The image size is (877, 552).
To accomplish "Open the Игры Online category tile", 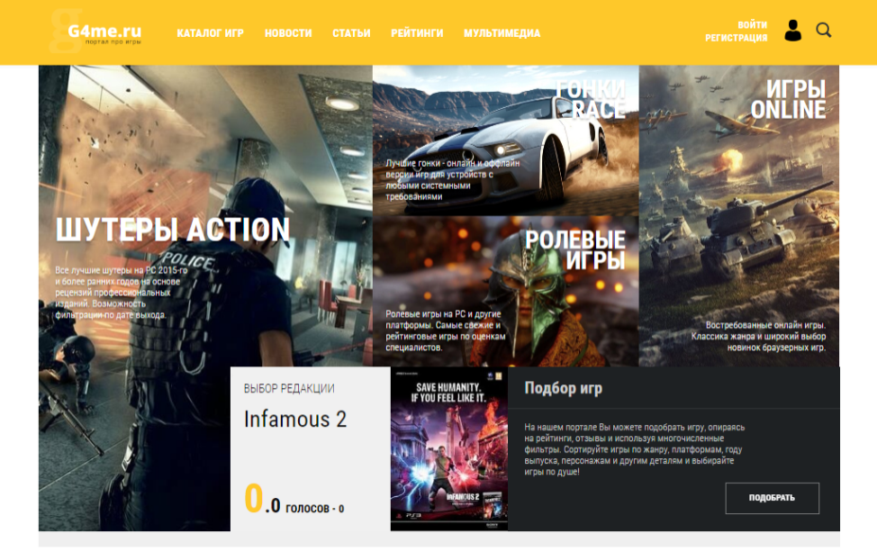I will point(739,216).
